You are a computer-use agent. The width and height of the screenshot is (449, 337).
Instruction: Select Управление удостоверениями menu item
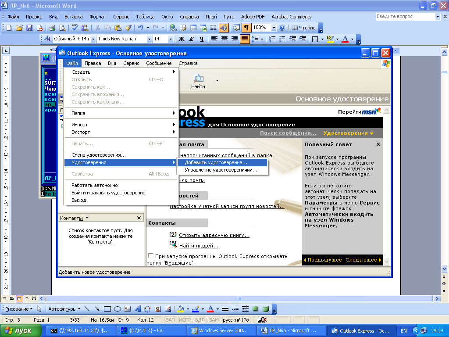coord(222,170)
